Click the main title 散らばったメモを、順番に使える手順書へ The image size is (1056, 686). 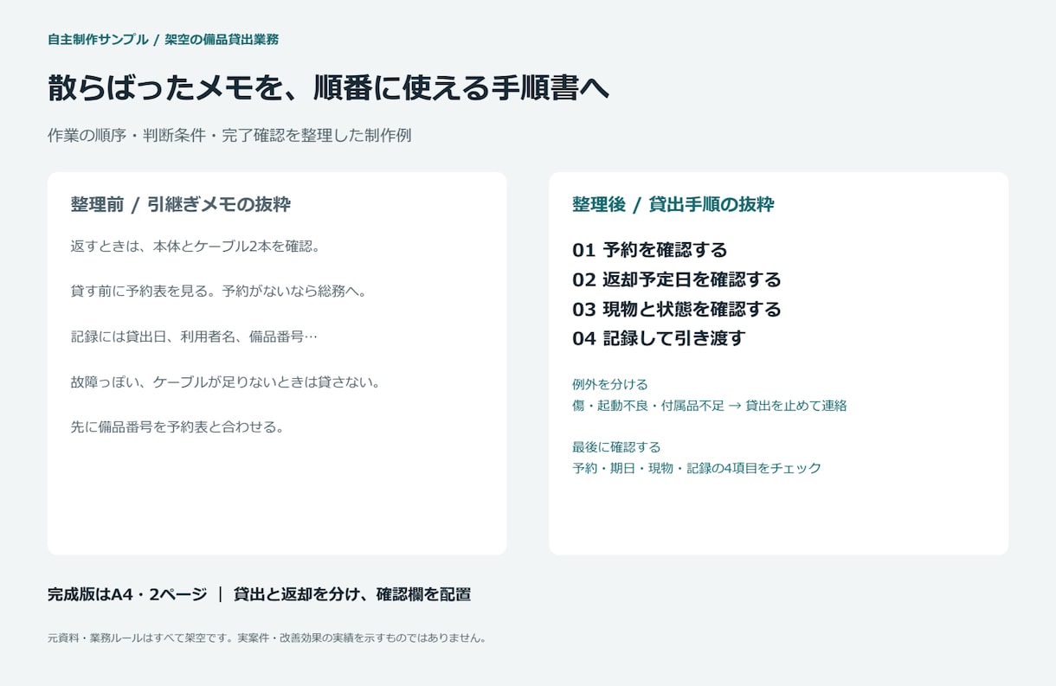[329, 87]
